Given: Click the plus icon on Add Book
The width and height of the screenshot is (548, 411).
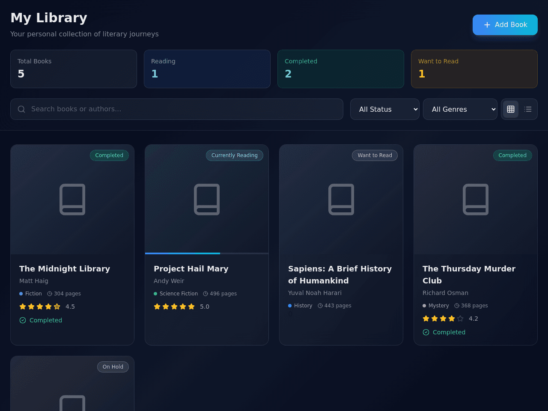Looking at the screenshot, I should point(487,25).
